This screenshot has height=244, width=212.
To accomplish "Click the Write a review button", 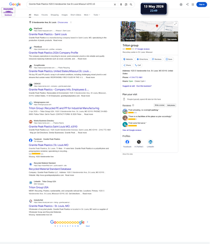I will [159, 105].
